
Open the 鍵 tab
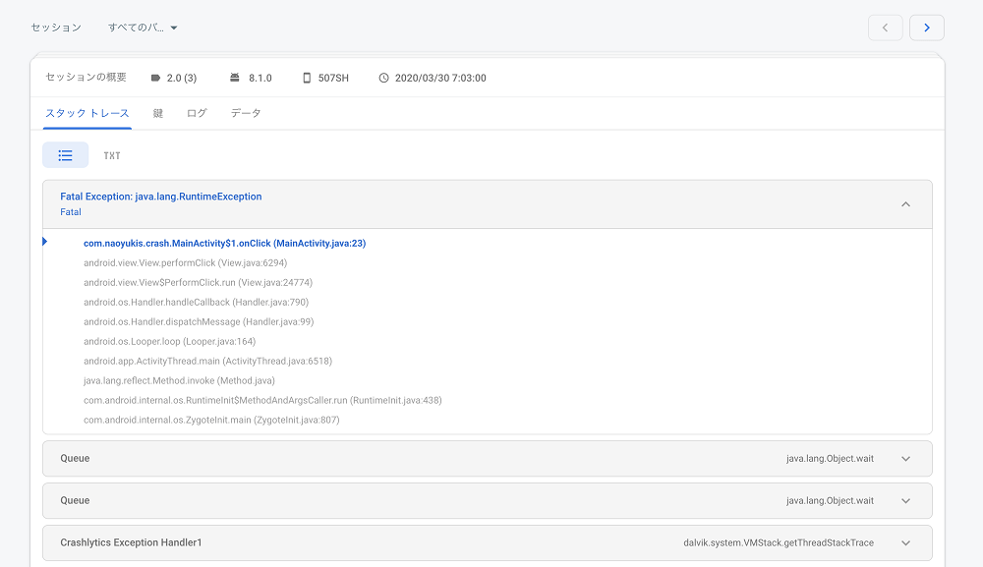pyautogui.click(x=158, y=113)
